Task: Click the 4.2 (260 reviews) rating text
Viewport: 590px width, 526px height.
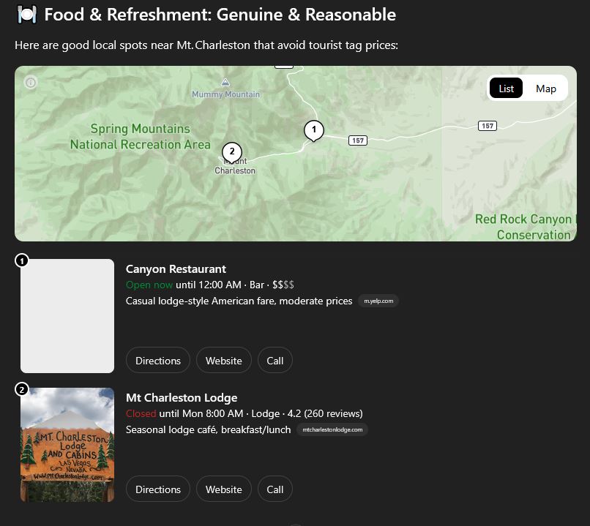Action: coord(325,413)
